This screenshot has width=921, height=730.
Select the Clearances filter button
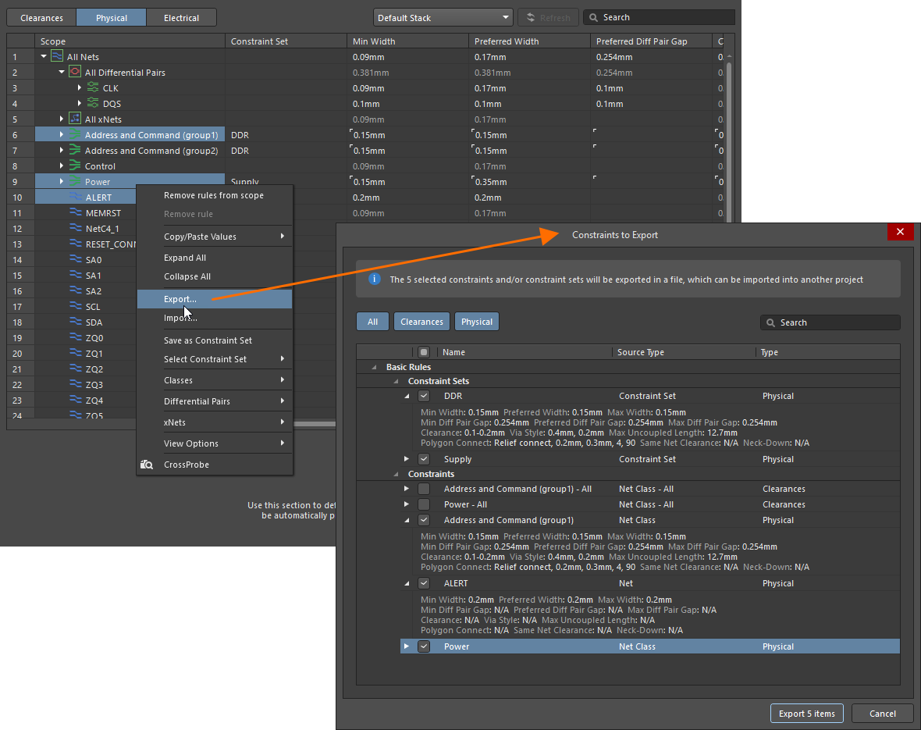pyautogui.click(x=421, y=322)
